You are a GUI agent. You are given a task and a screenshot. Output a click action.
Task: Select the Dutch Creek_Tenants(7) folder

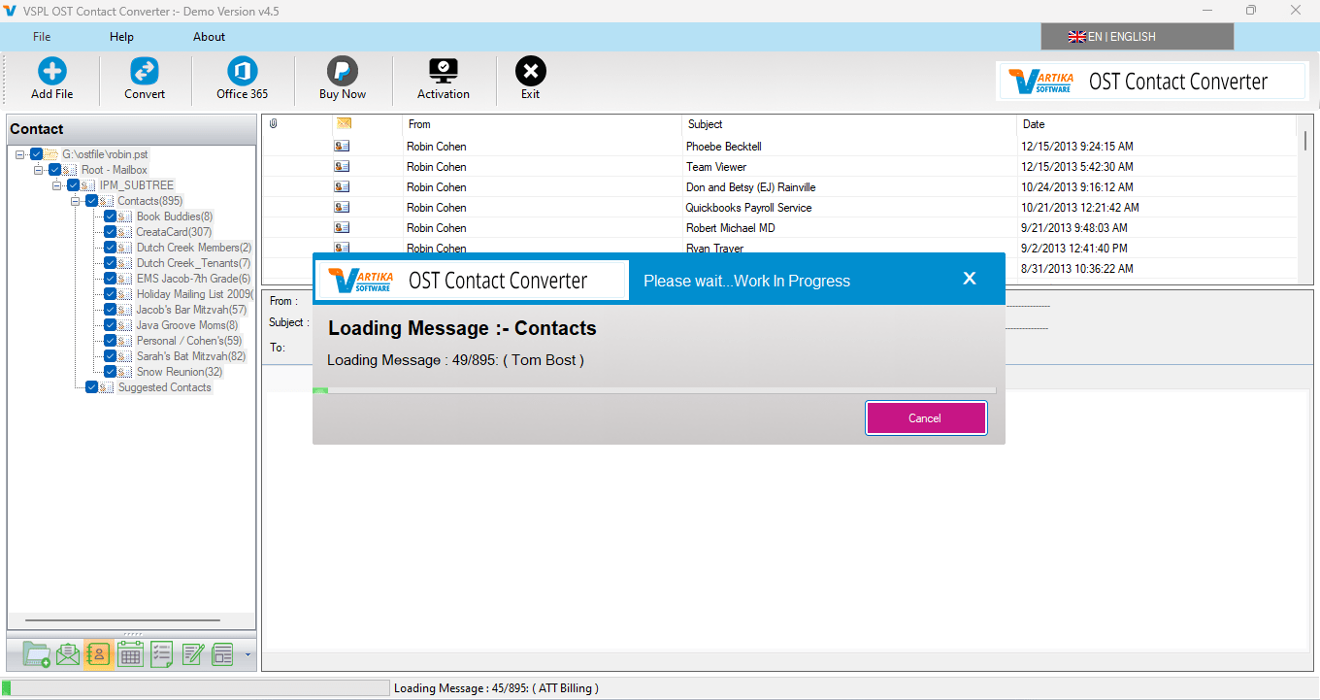(193, 263)
